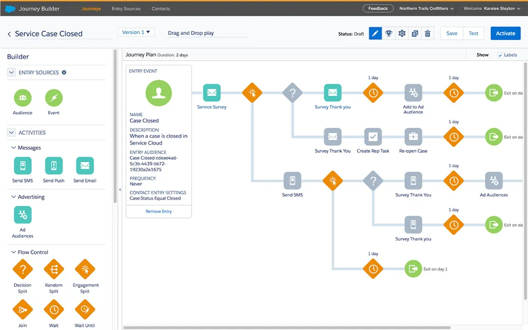528x330 pixels.
Task: Click the Feedback button
Action: 378,8
